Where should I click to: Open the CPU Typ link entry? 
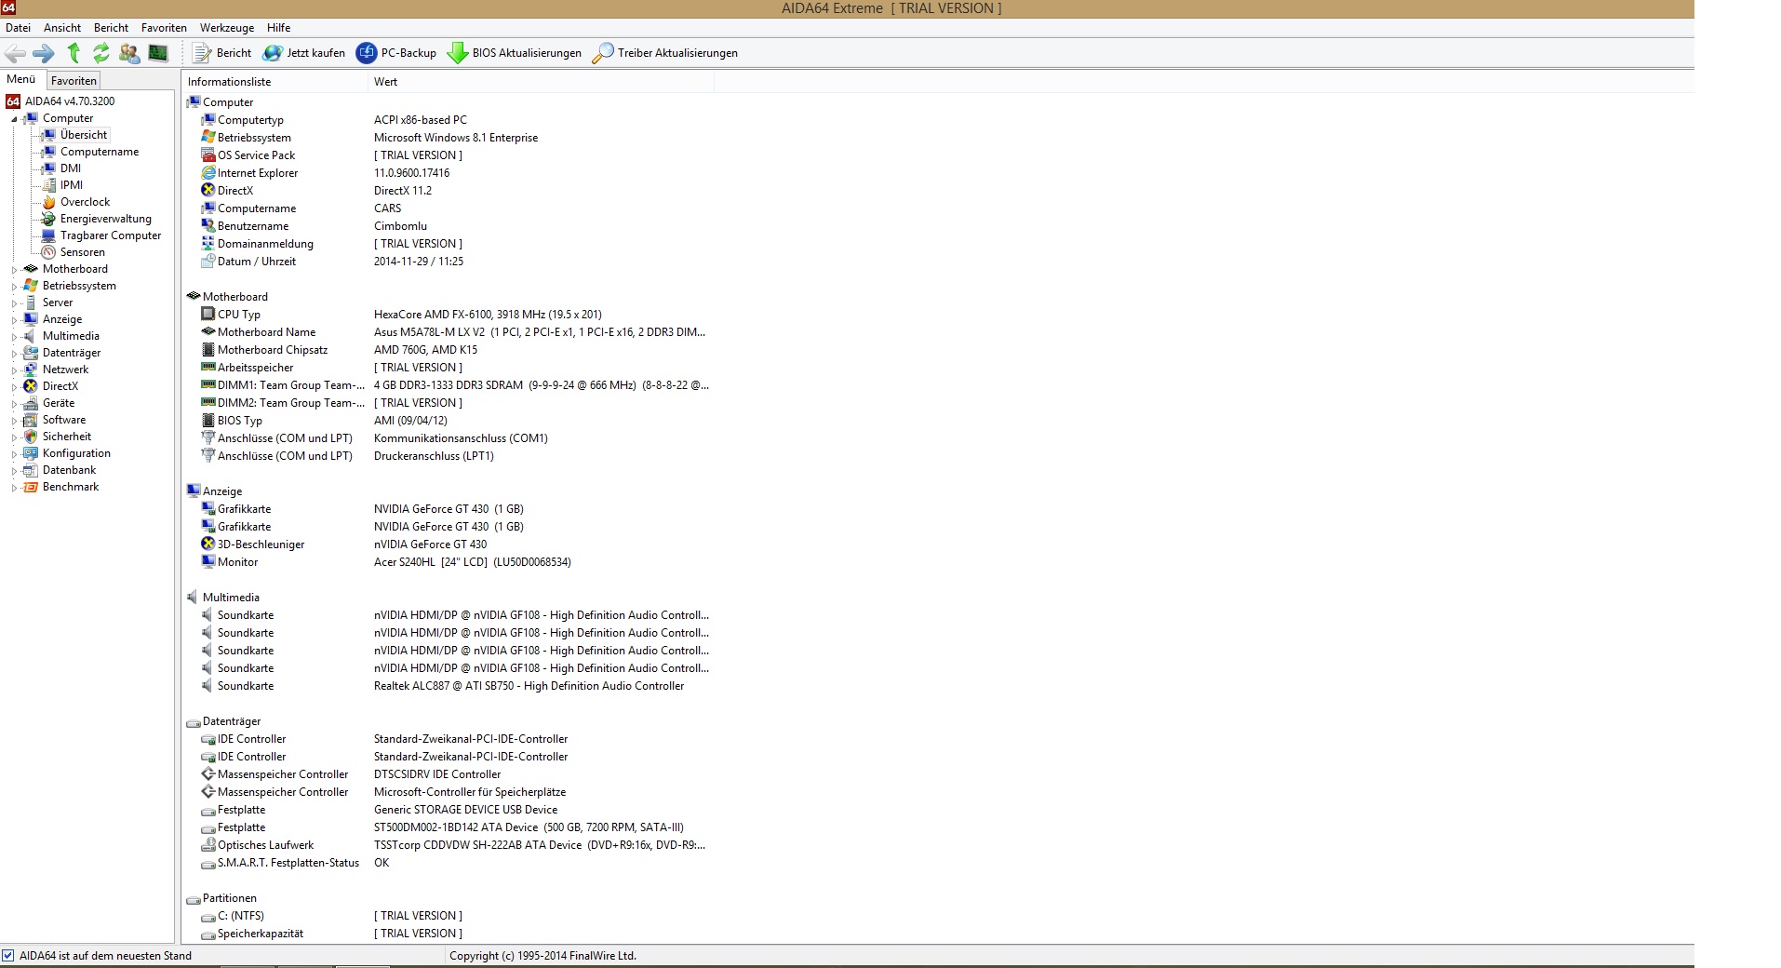[x=239, y=315]
